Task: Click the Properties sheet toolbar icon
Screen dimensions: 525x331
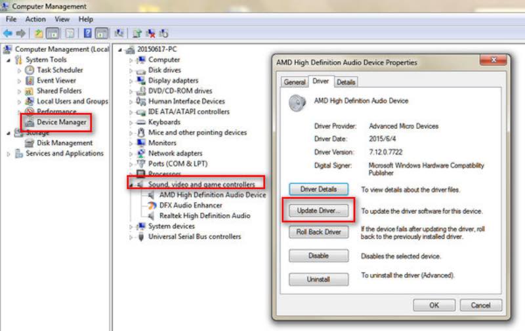Action: coord(70,33)
